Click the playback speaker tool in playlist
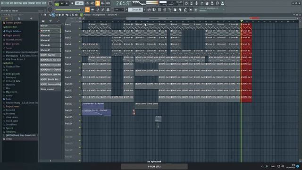This screenshot has height=170, width=302. coord(76,15)
